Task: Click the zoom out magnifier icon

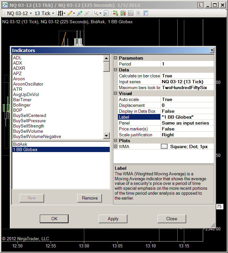Action: [87, 13]
